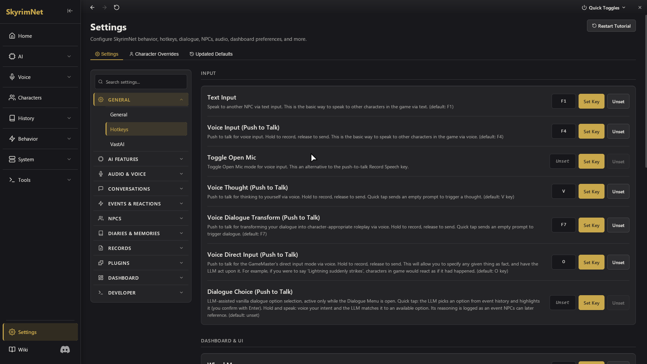Expand the Tools sidebar menu chevron
This screenshot has height=364, width=647.
click(x=69, y=180)
